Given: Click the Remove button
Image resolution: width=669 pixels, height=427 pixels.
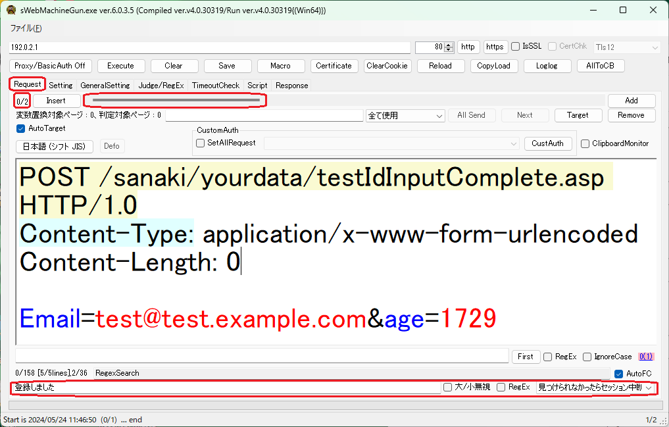Looking at the screenshot, I should tap(631, 115).
